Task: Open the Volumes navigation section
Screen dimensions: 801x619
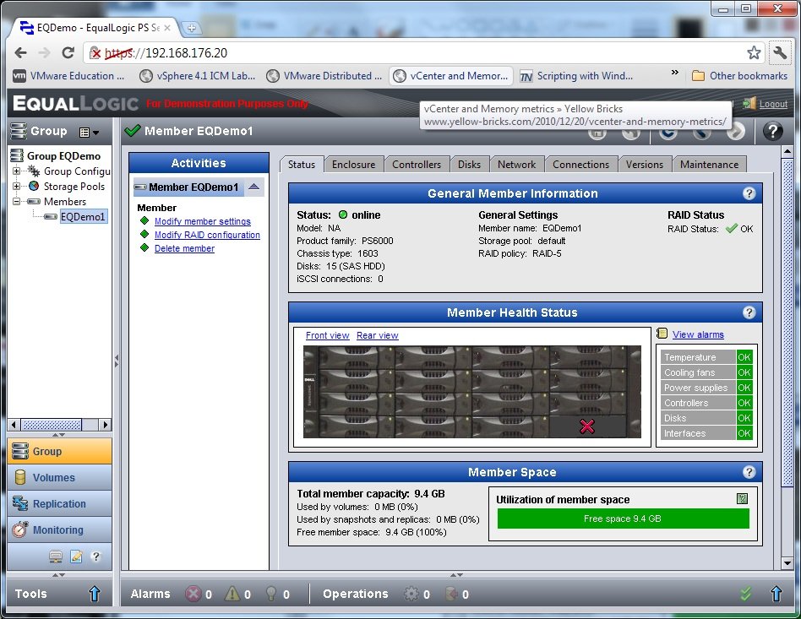Action: pyautogui.click(x=60, y=477)
